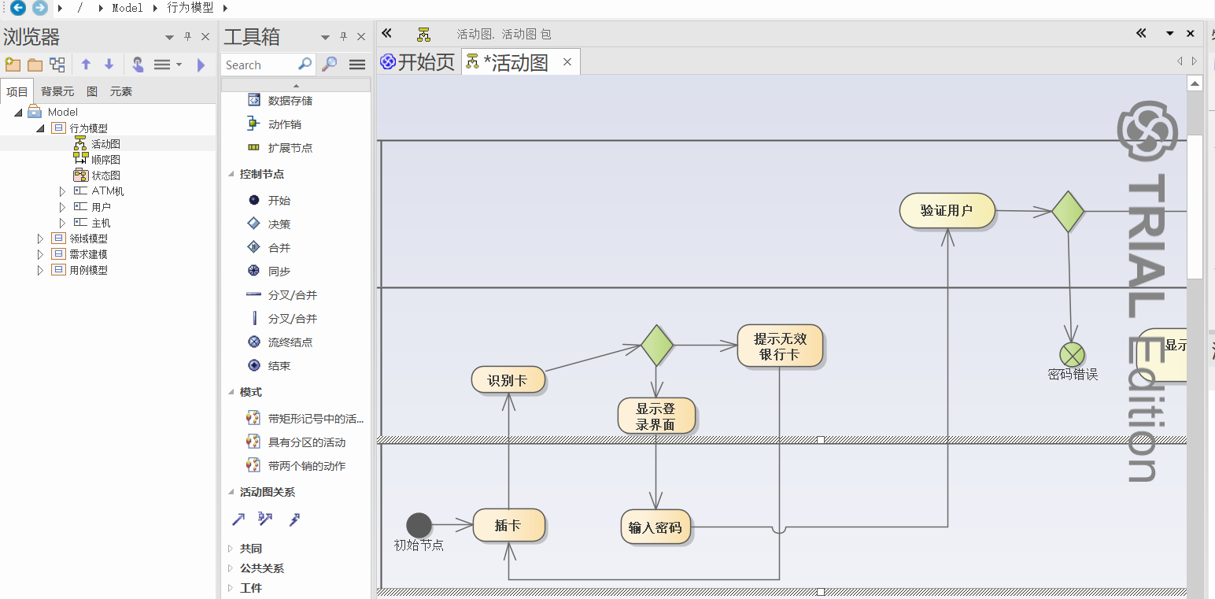Pick the 流终结点 flow final tool
Image resolution: width=1215 pixels, height=599 pixels.
coord(279,342)
